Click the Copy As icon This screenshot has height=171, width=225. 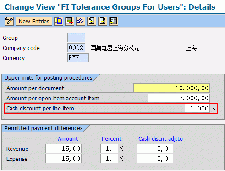[59, 21]
